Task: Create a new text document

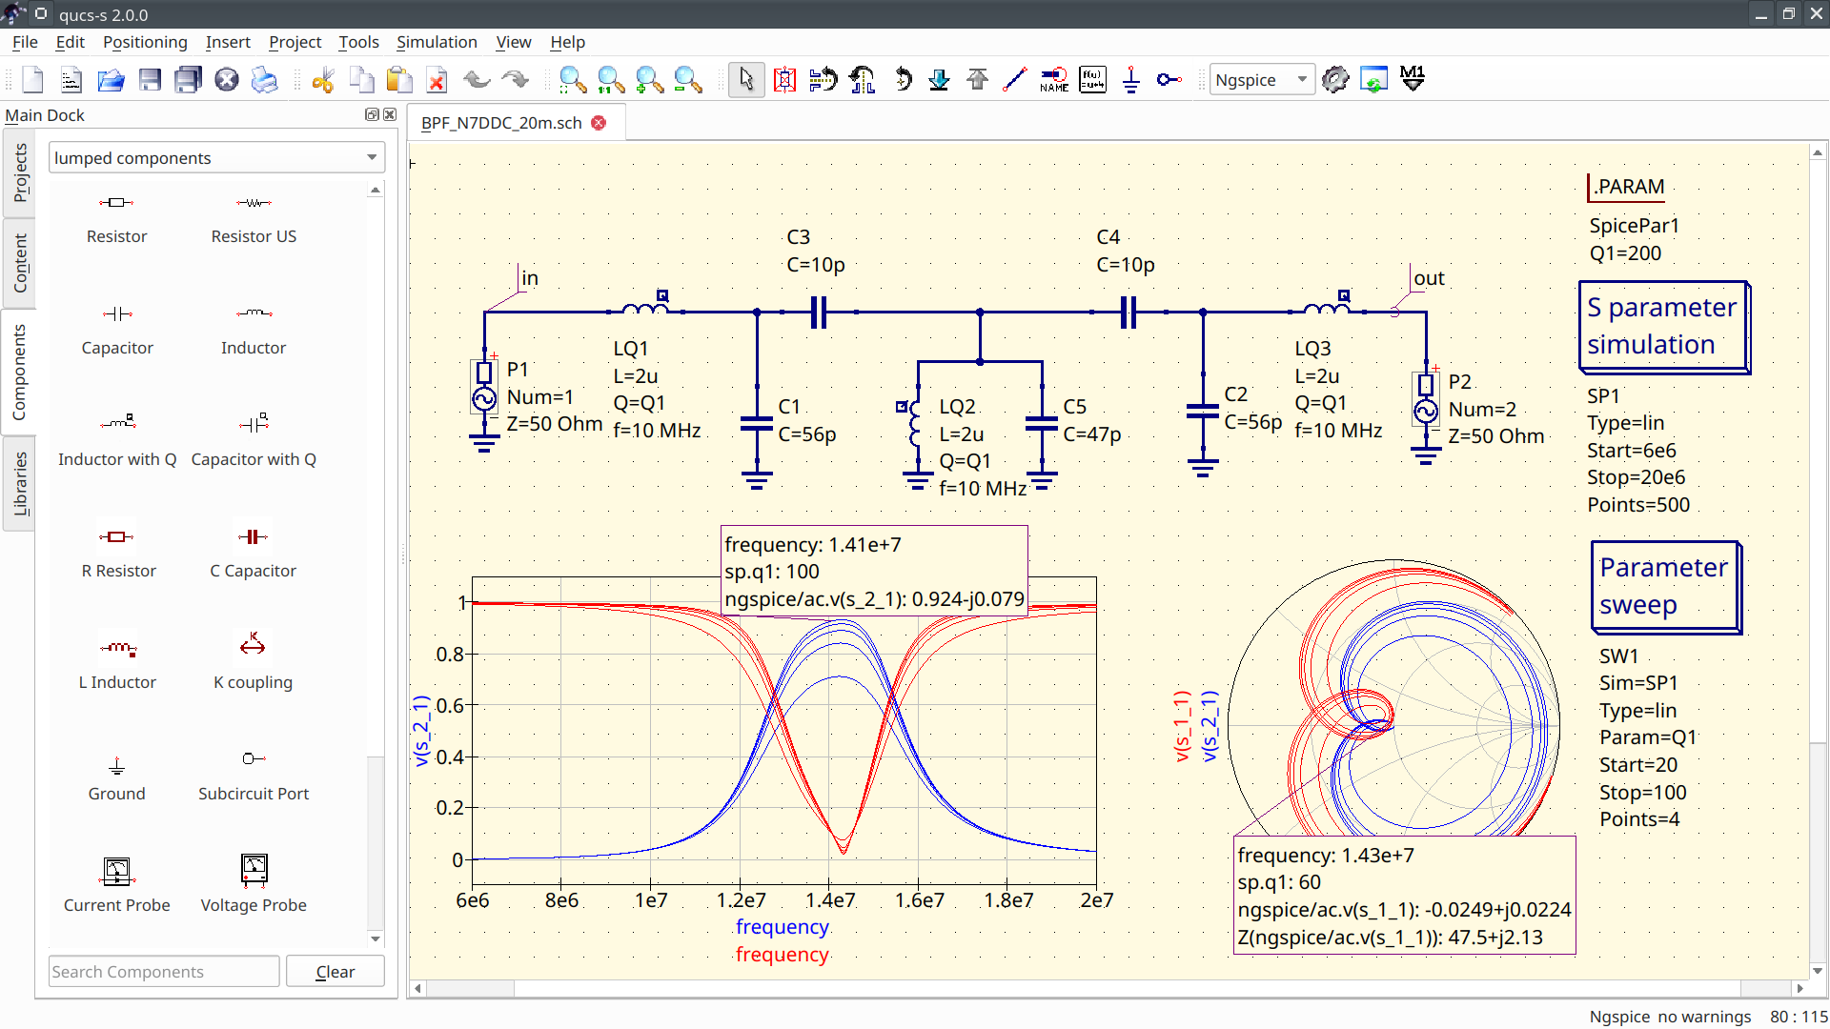Action: pyautogui.click(x=71, y=80)
